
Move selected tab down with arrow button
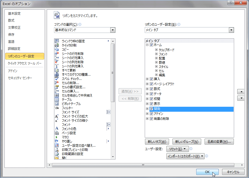pyautogui.click(x=241, y=98)
